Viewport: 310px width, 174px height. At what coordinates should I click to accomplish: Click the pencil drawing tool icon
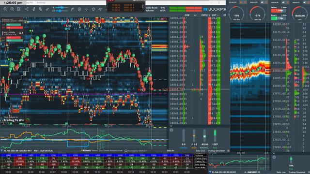coord(41,9)
